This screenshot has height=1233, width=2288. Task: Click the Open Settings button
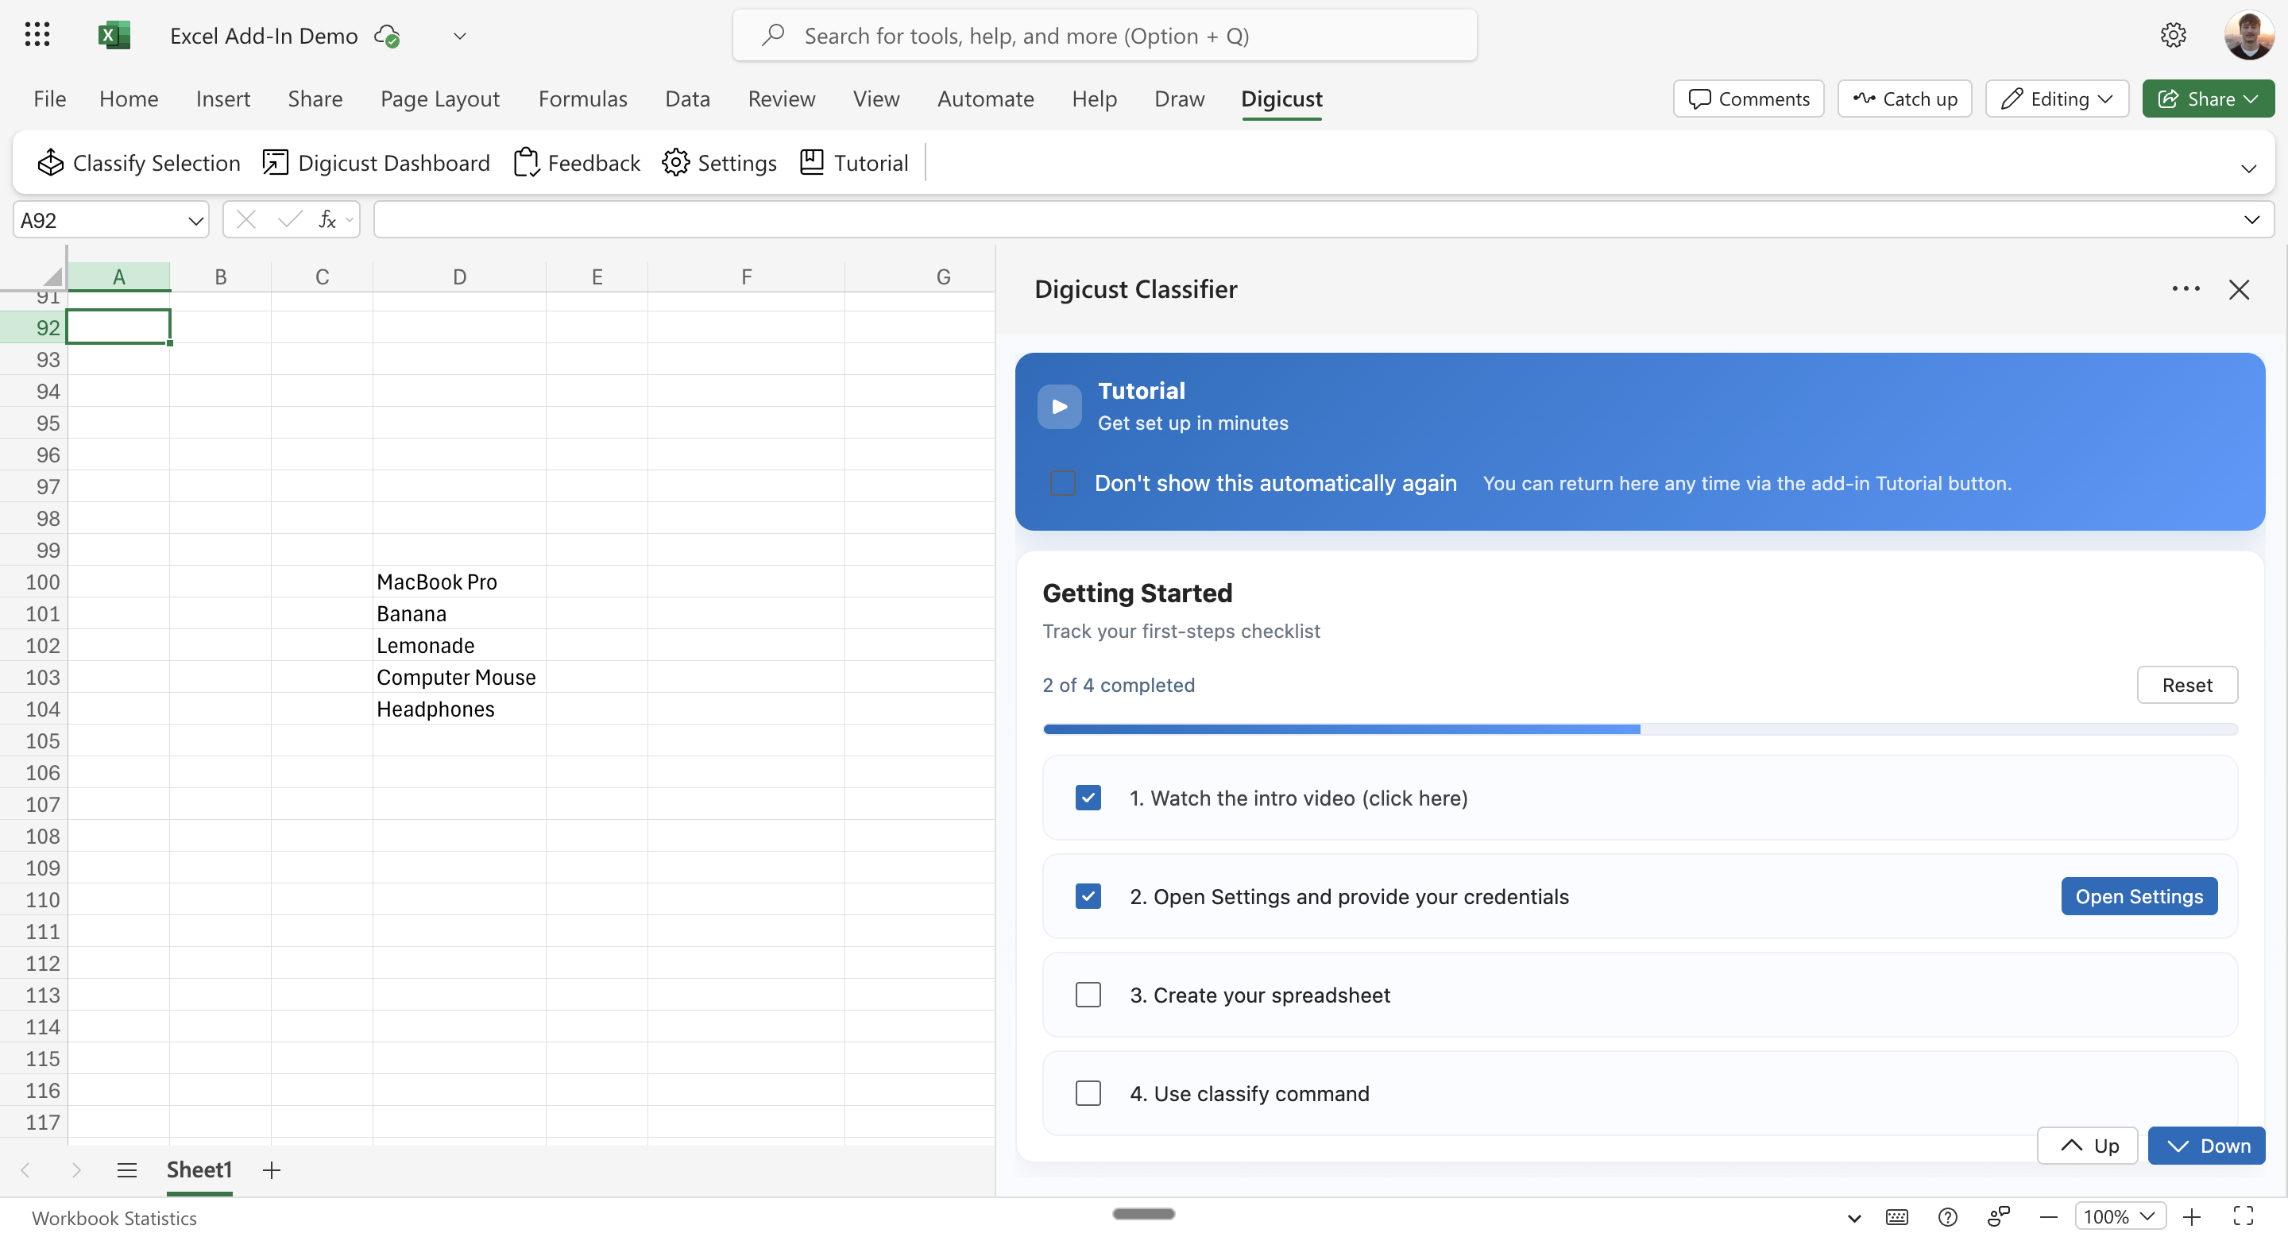pos(2139,896)
